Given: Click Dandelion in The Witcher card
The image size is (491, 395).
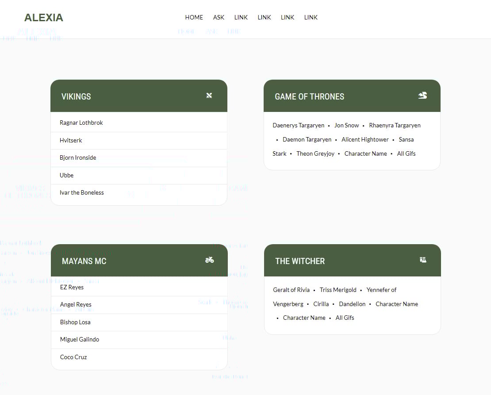Looking at the screenshot, I should (x=352, y=304).
